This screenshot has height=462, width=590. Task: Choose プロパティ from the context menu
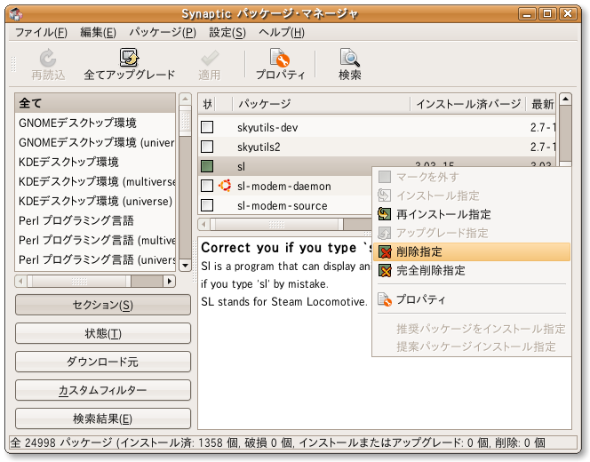[472, 299]
